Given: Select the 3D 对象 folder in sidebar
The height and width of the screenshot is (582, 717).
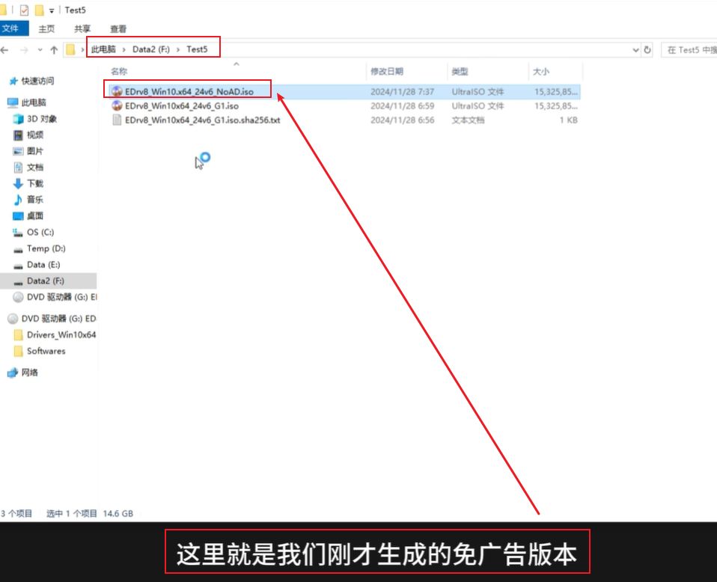Looking at the screenshot, I should 41,119.
